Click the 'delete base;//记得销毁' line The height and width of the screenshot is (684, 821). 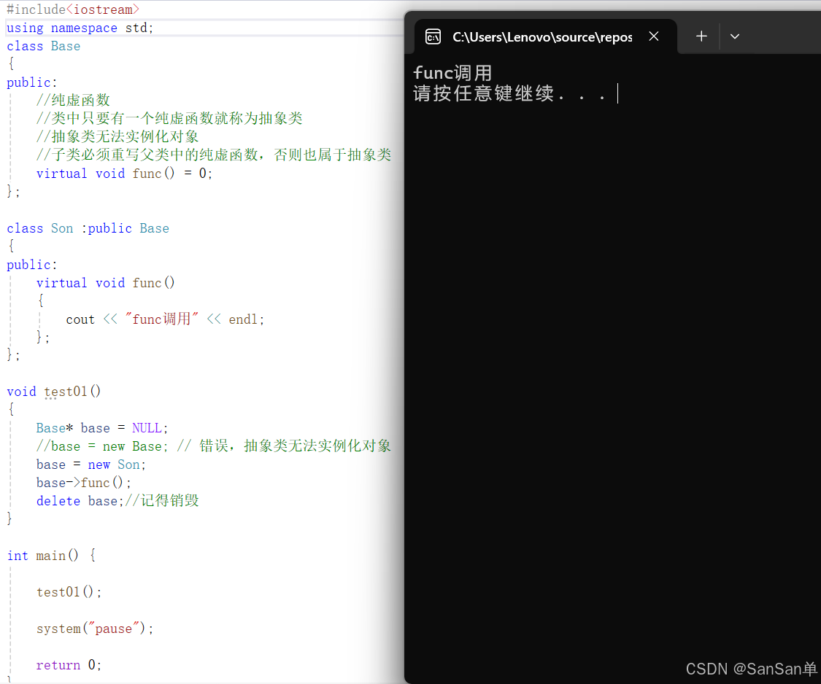pos(117,501)
